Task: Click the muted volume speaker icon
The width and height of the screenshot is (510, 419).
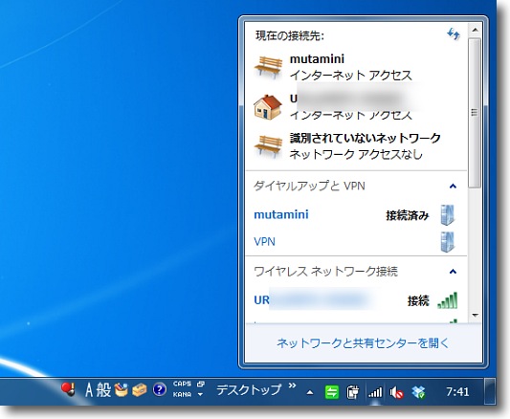Action: pos(396,392)
